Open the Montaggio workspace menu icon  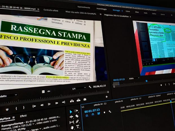point(122,11)
